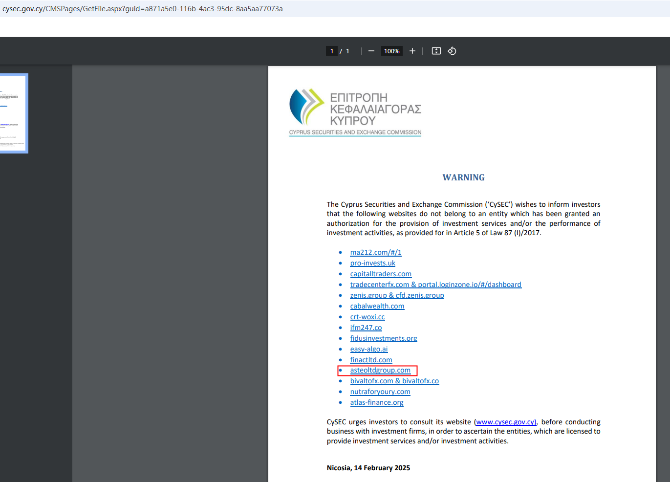Open the nutraforyoury.com link
The width and height of the screenshot is (670, 482).
tap(380, 392)
